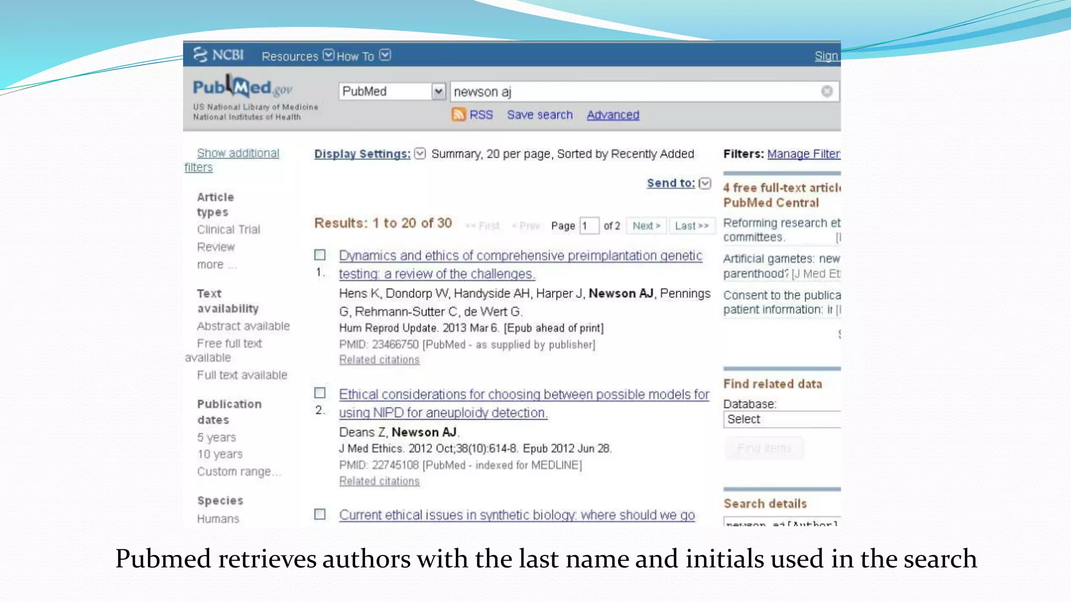Open Current ethical issues in synthetic biology article

[517, 515]
